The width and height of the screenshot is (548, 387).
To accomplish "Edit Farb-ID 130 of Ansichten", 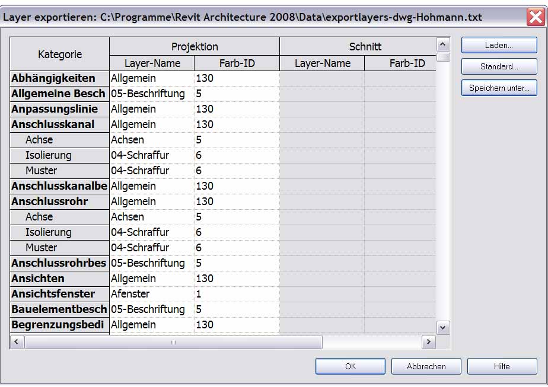I will tap(237, 279).
